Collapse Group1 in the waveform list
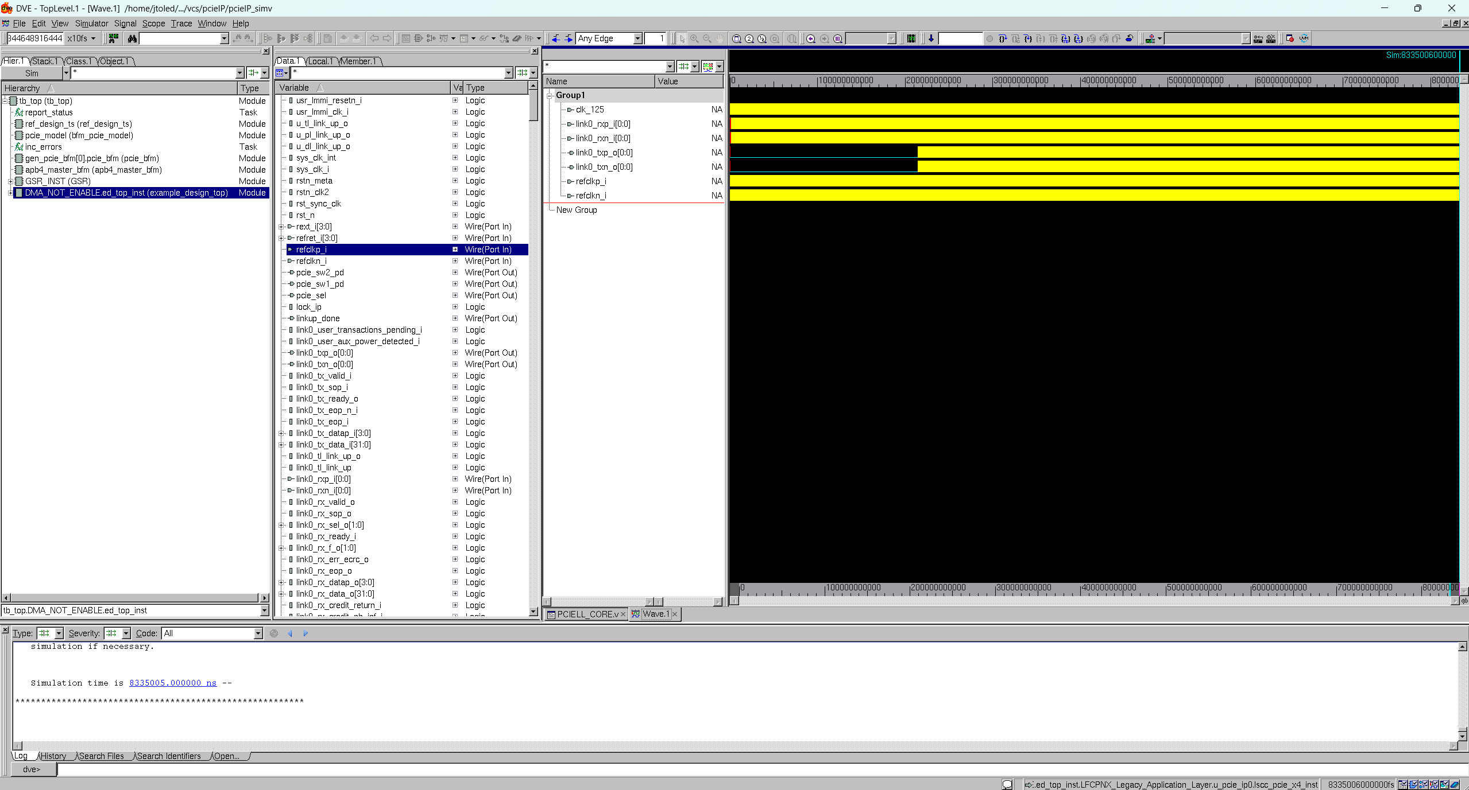Image resolution: width=1469 pixels, height=790 pixels. pos(550,95)
